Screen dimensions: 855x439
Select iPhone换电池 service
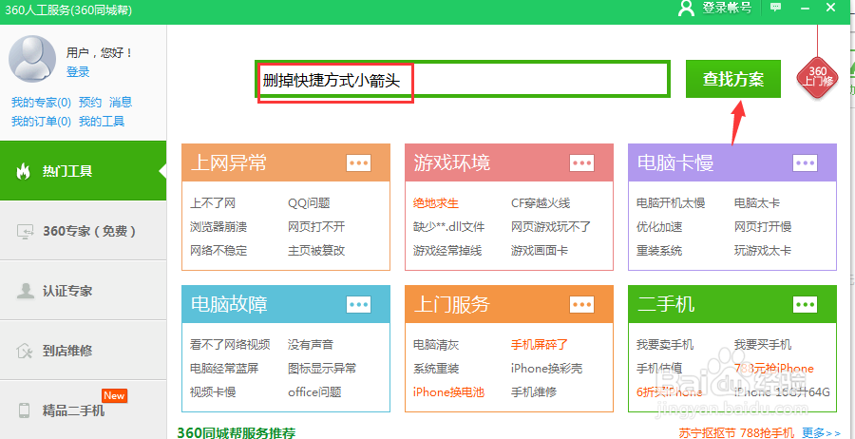click(448, 392)
